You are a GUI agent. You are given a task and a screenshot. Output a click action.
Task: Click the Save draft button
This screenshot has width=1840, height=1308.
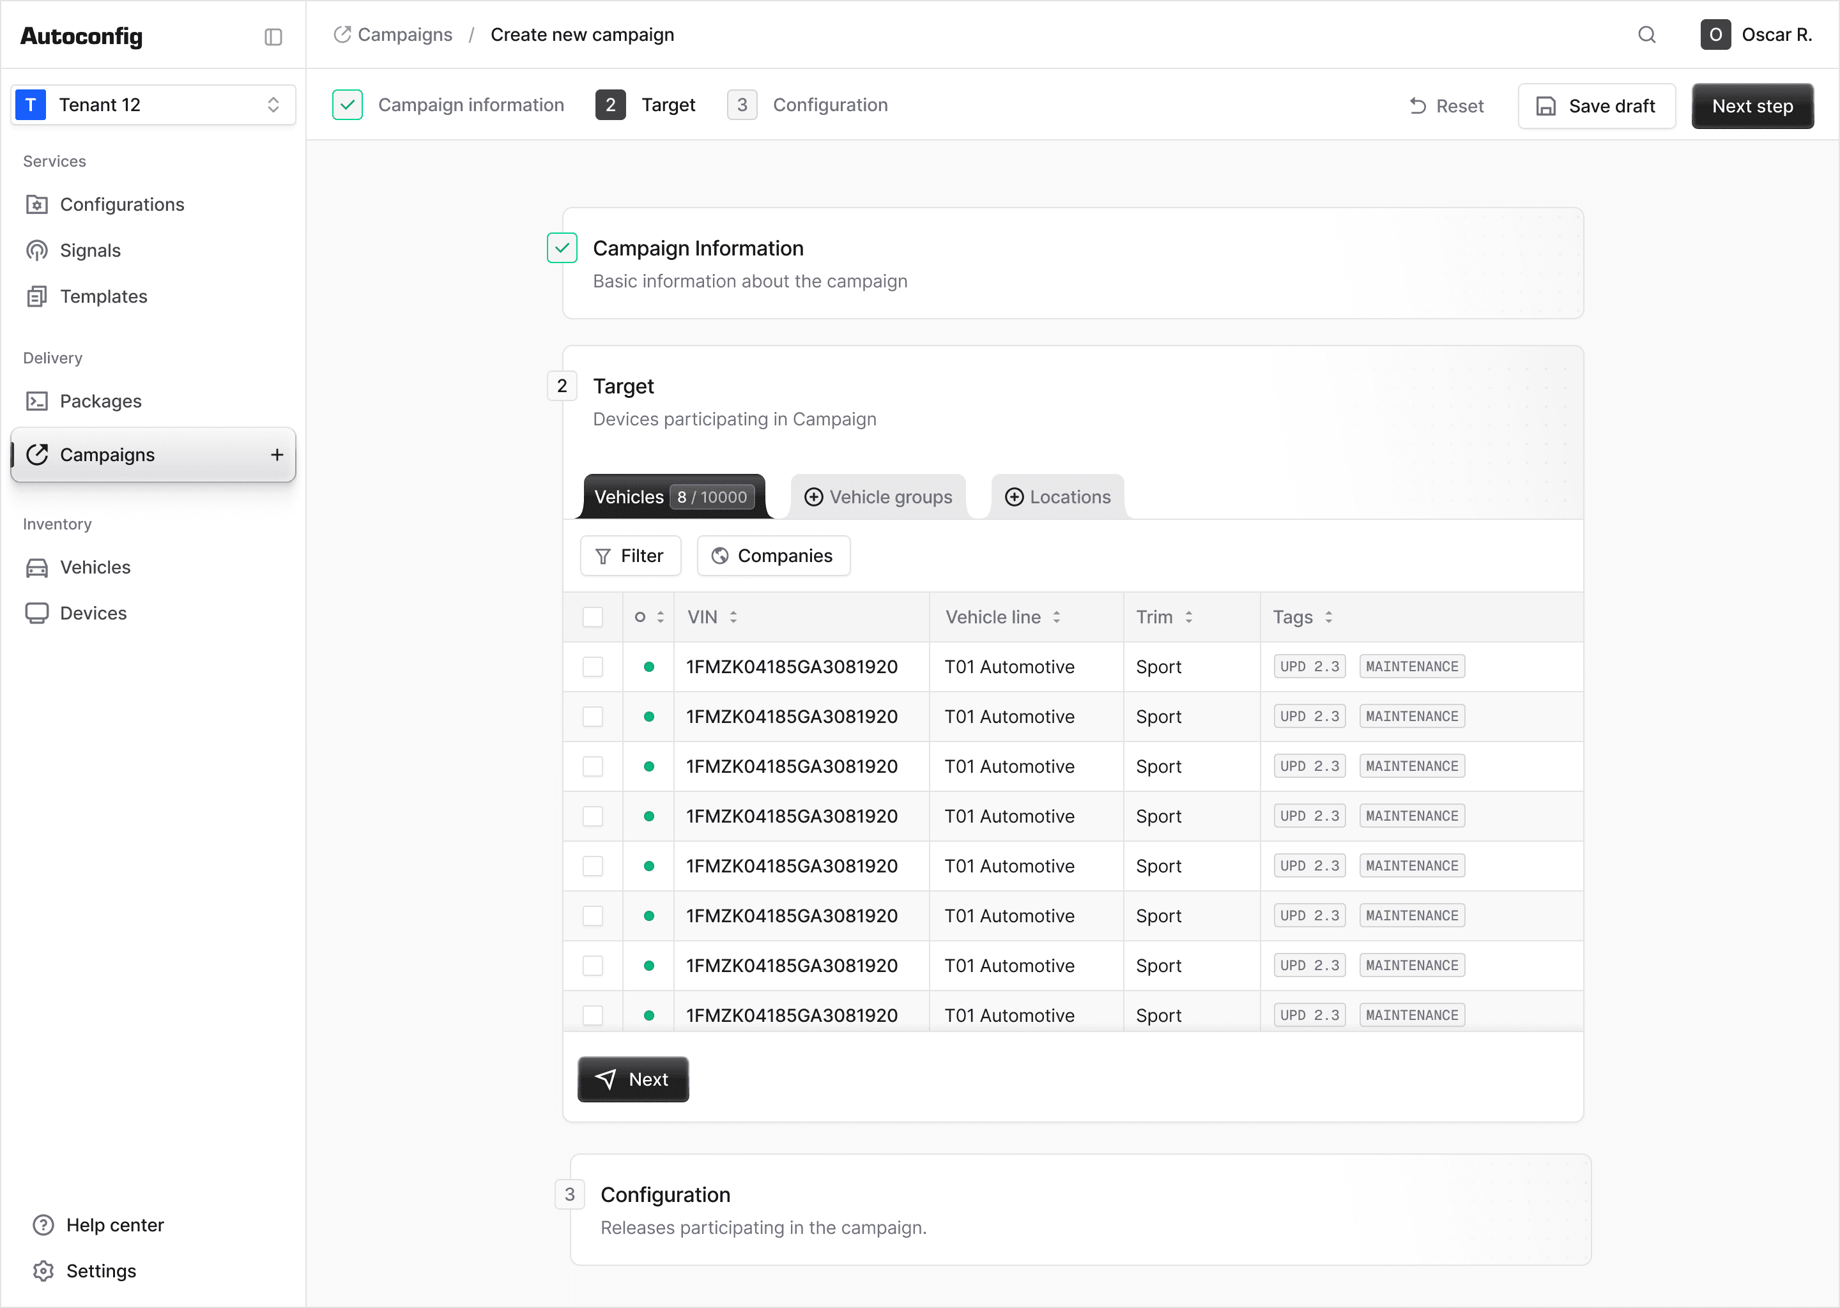coord(1597,105)
